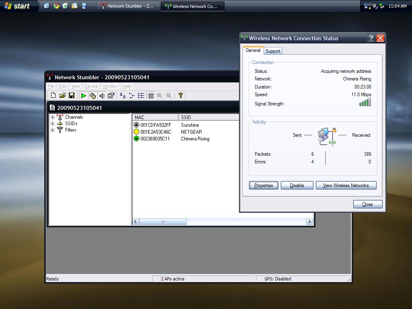Click View Wireless Networks button
This screenshot has width=412, height=309.
[x=346, y=185]
